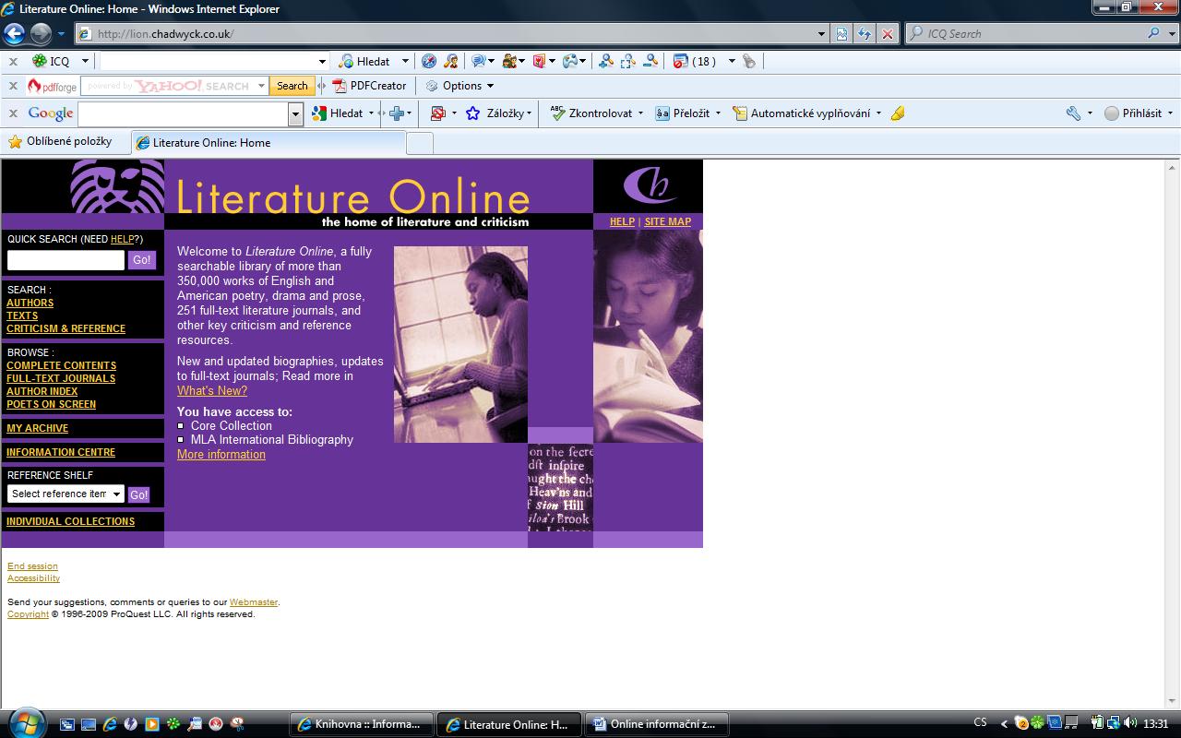The width and height of the screenshot is (1181, 738).
Task: Close the ICQ toolbar with its X
Action: tap(13, 61)
